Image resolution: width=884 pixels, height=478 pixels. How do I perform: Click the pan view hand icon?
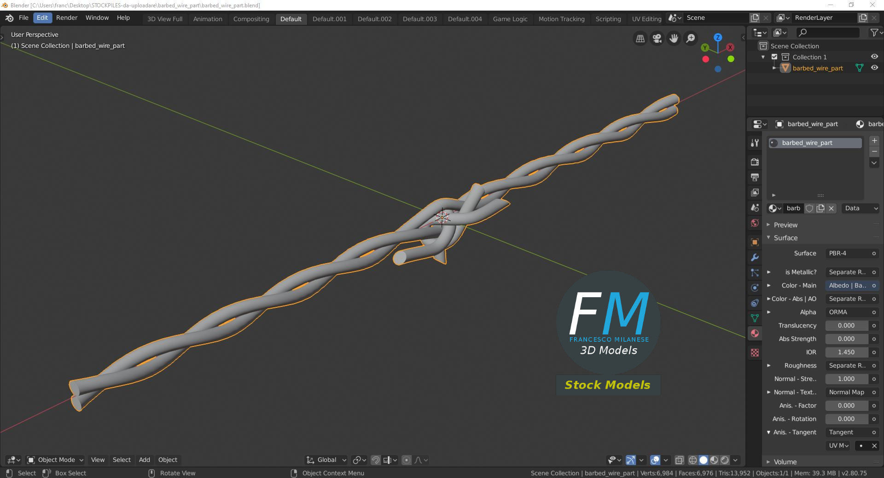coord(674,39)
